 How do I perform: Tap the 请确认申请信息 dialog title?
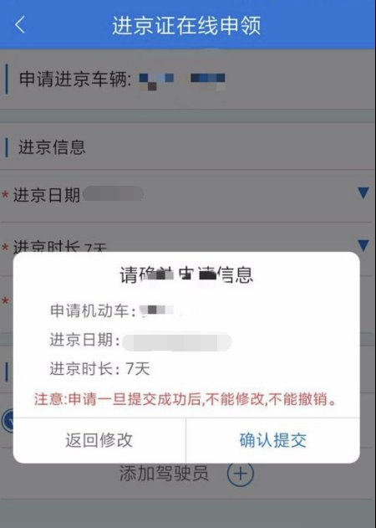[x=186, y=274]
